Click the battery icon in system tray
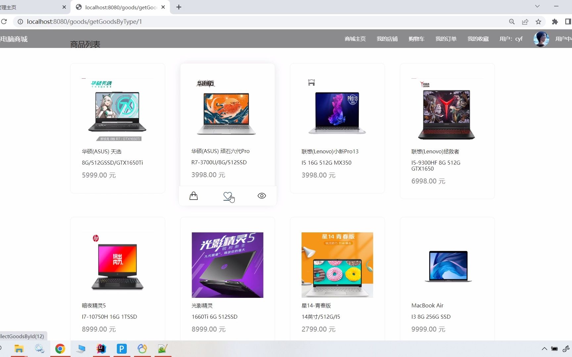The image size is (572, 357). tap(554, 349)
